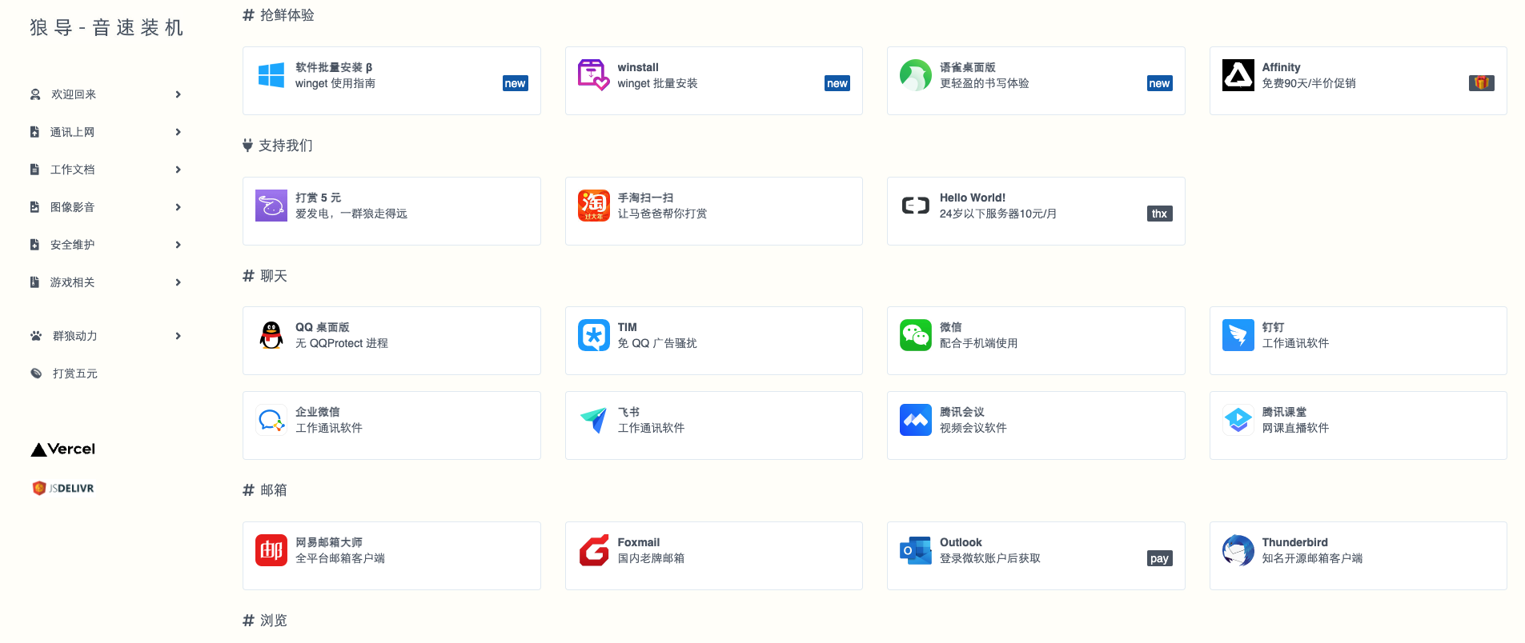Expand the 游戏相关 sidebar chevron

tap(178, 282)
